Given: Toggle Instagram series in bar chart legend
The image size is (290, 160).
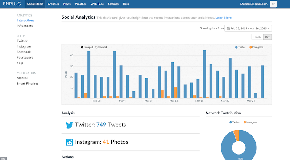Looking at the screenshot, I should [x=256, y=47].
